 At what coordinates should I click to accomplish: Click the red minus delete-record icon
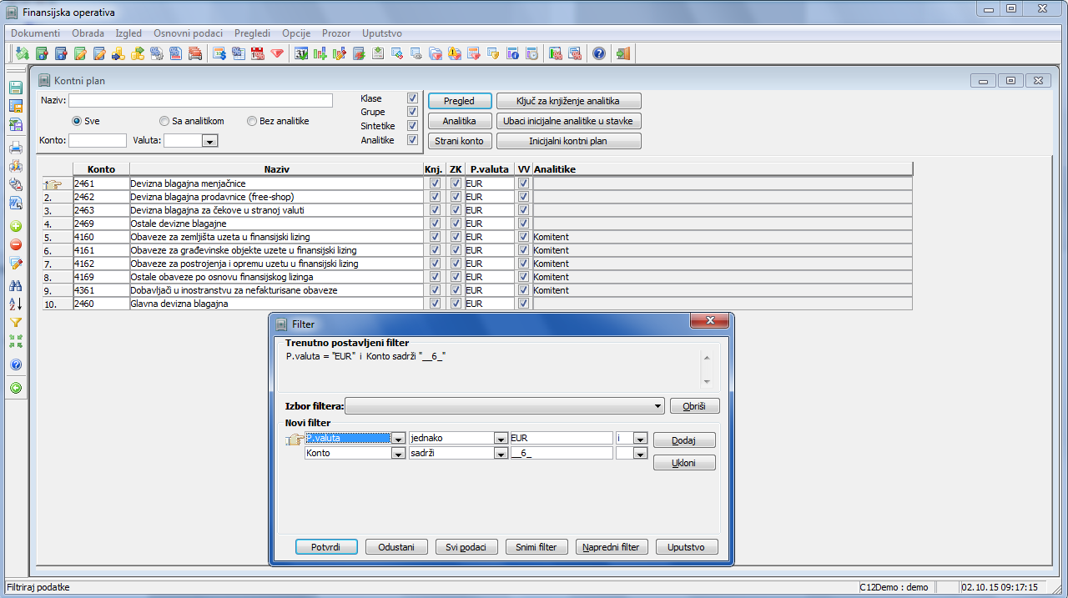point(15,244)
